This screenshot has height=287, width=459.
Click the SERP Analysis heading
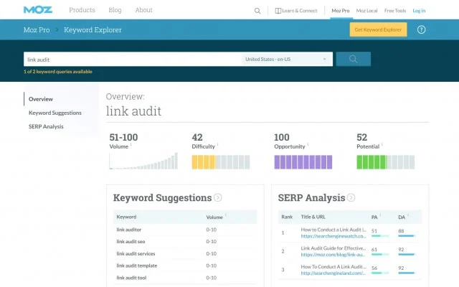click(311, 198)
